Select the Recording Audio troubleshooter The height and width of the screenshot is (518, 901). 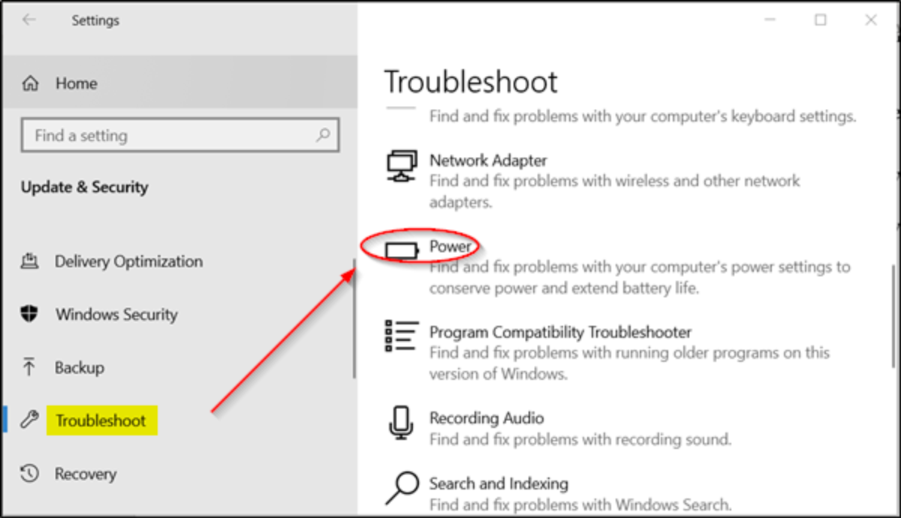(487, 418)
